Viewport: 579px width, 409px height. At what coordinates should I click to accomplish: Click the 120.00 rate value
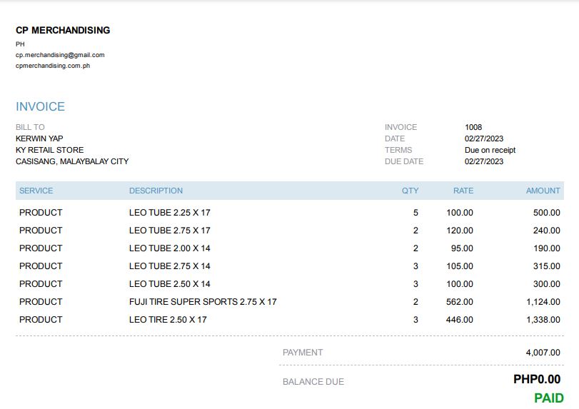click(x=460, y=231)
